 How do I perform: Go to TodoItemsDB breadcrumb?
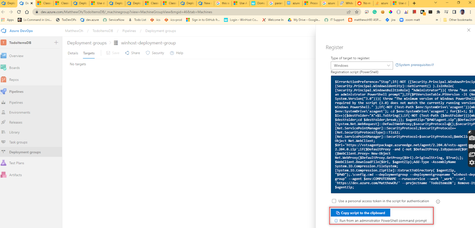pyautogui.click(x=103, y=31)
